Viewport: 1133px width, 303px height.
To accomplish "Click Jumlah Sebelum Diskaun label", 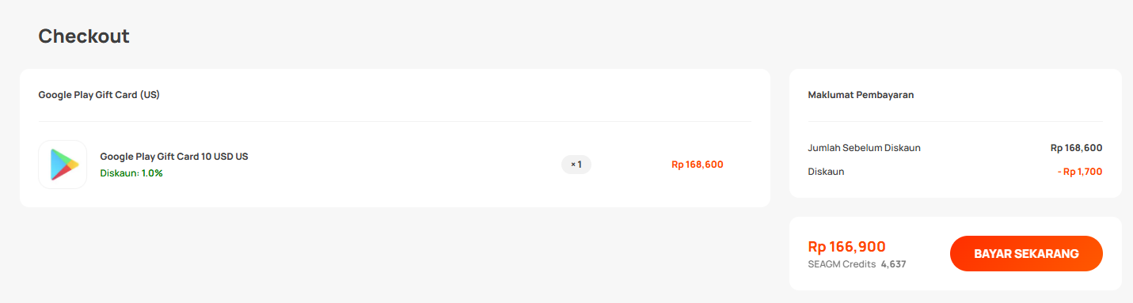I will click(x=864, y=148).
